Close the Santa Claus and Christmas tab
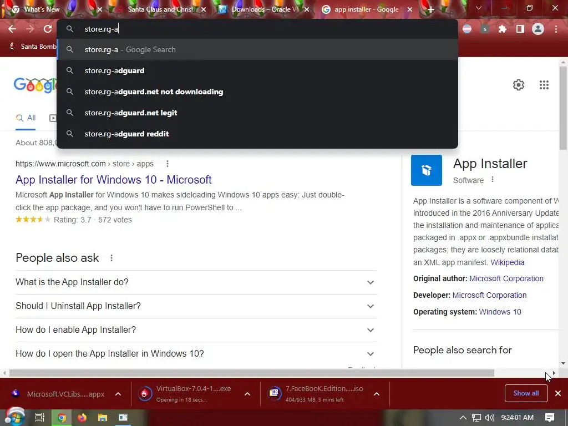 (x=204, y=10)
